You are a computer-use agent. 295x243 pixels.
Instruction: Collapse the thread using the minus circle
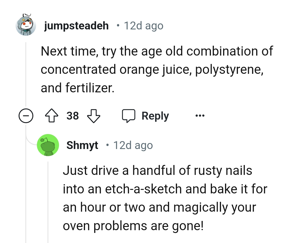26,116
